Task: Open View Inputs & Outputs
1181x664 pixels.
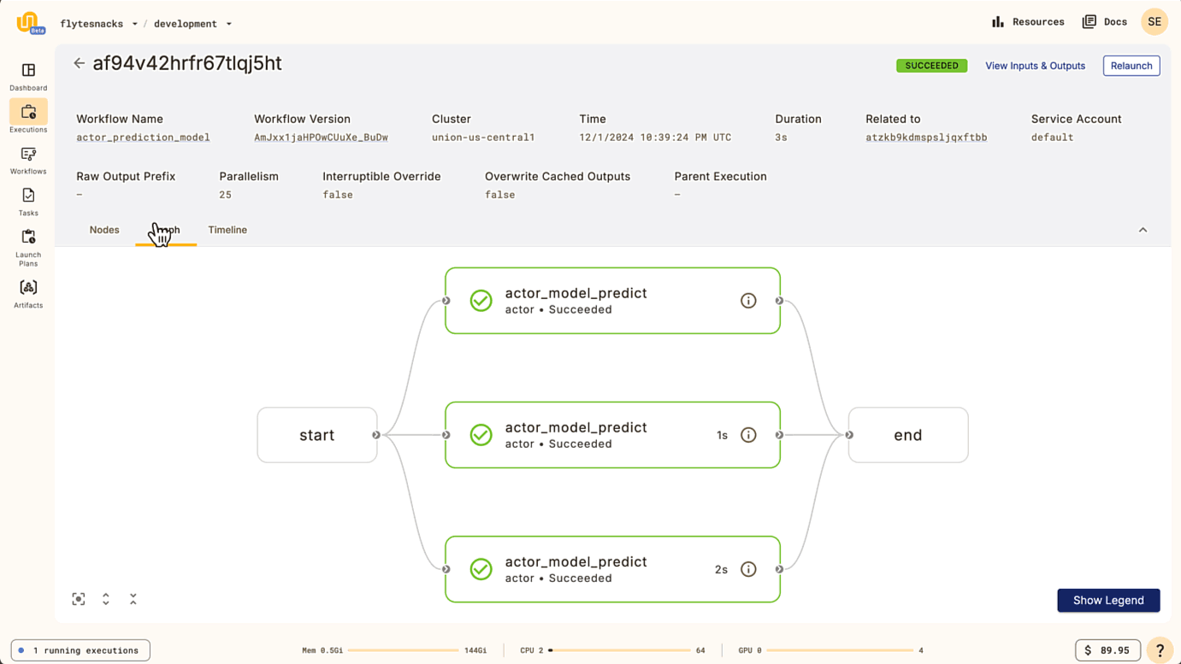Action: [1035, 66]
